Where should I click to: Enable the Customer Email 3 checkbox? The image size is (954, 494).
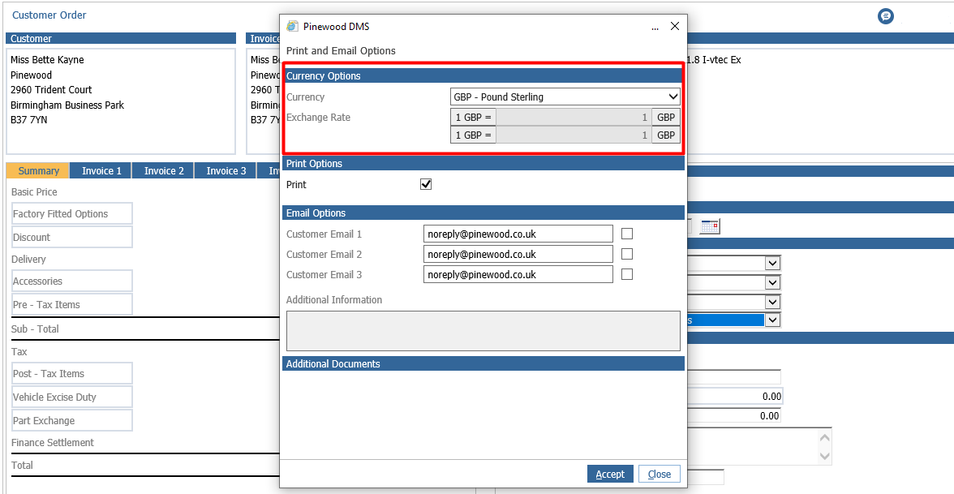(626, 274)
